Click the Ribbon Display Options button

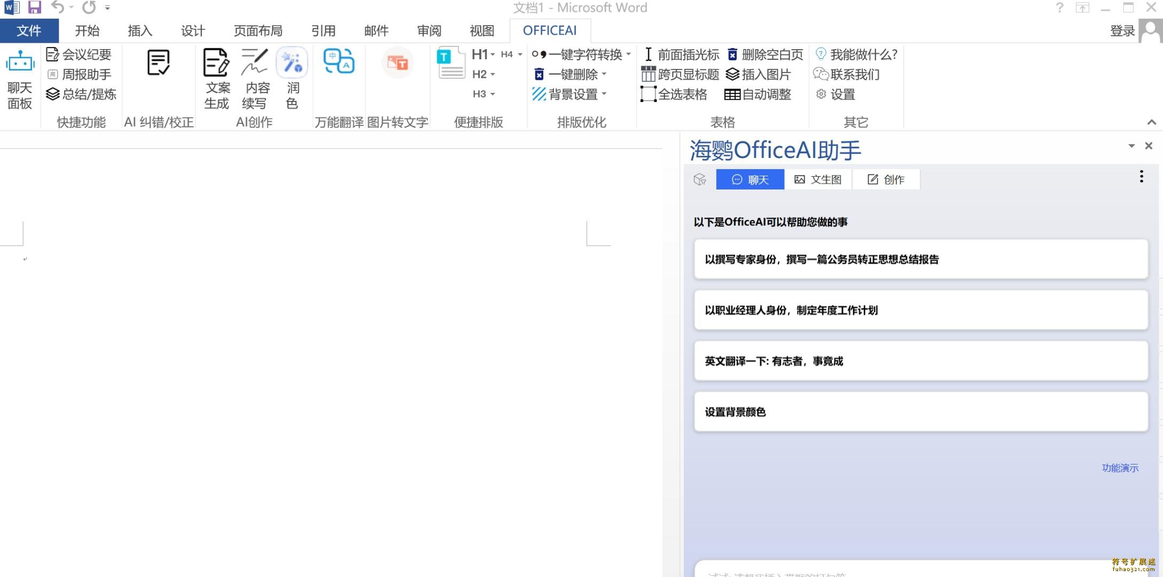1082,7
